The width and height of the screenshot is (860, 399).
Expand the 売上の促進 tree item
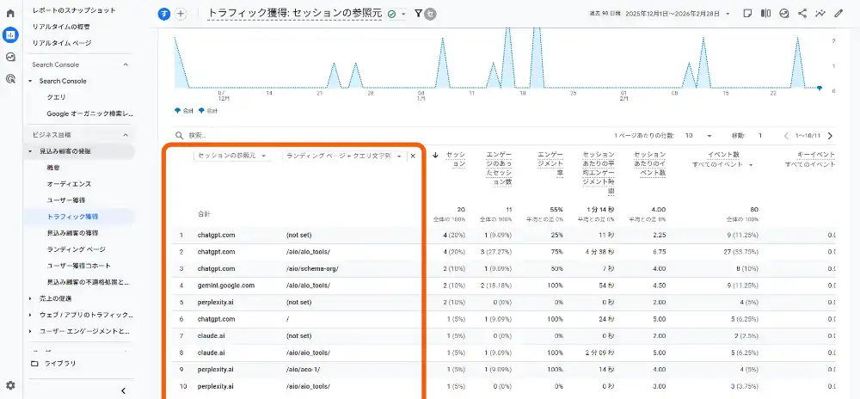click(32, 298)
